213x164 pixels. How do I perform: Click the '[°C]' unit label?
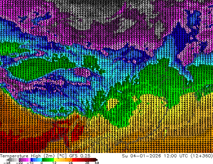tap(62, 156)
